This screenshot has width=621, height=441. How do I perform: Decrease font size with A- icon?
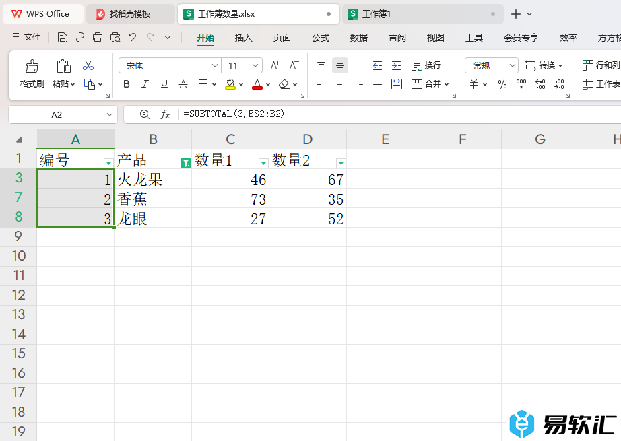coord(294,65)
